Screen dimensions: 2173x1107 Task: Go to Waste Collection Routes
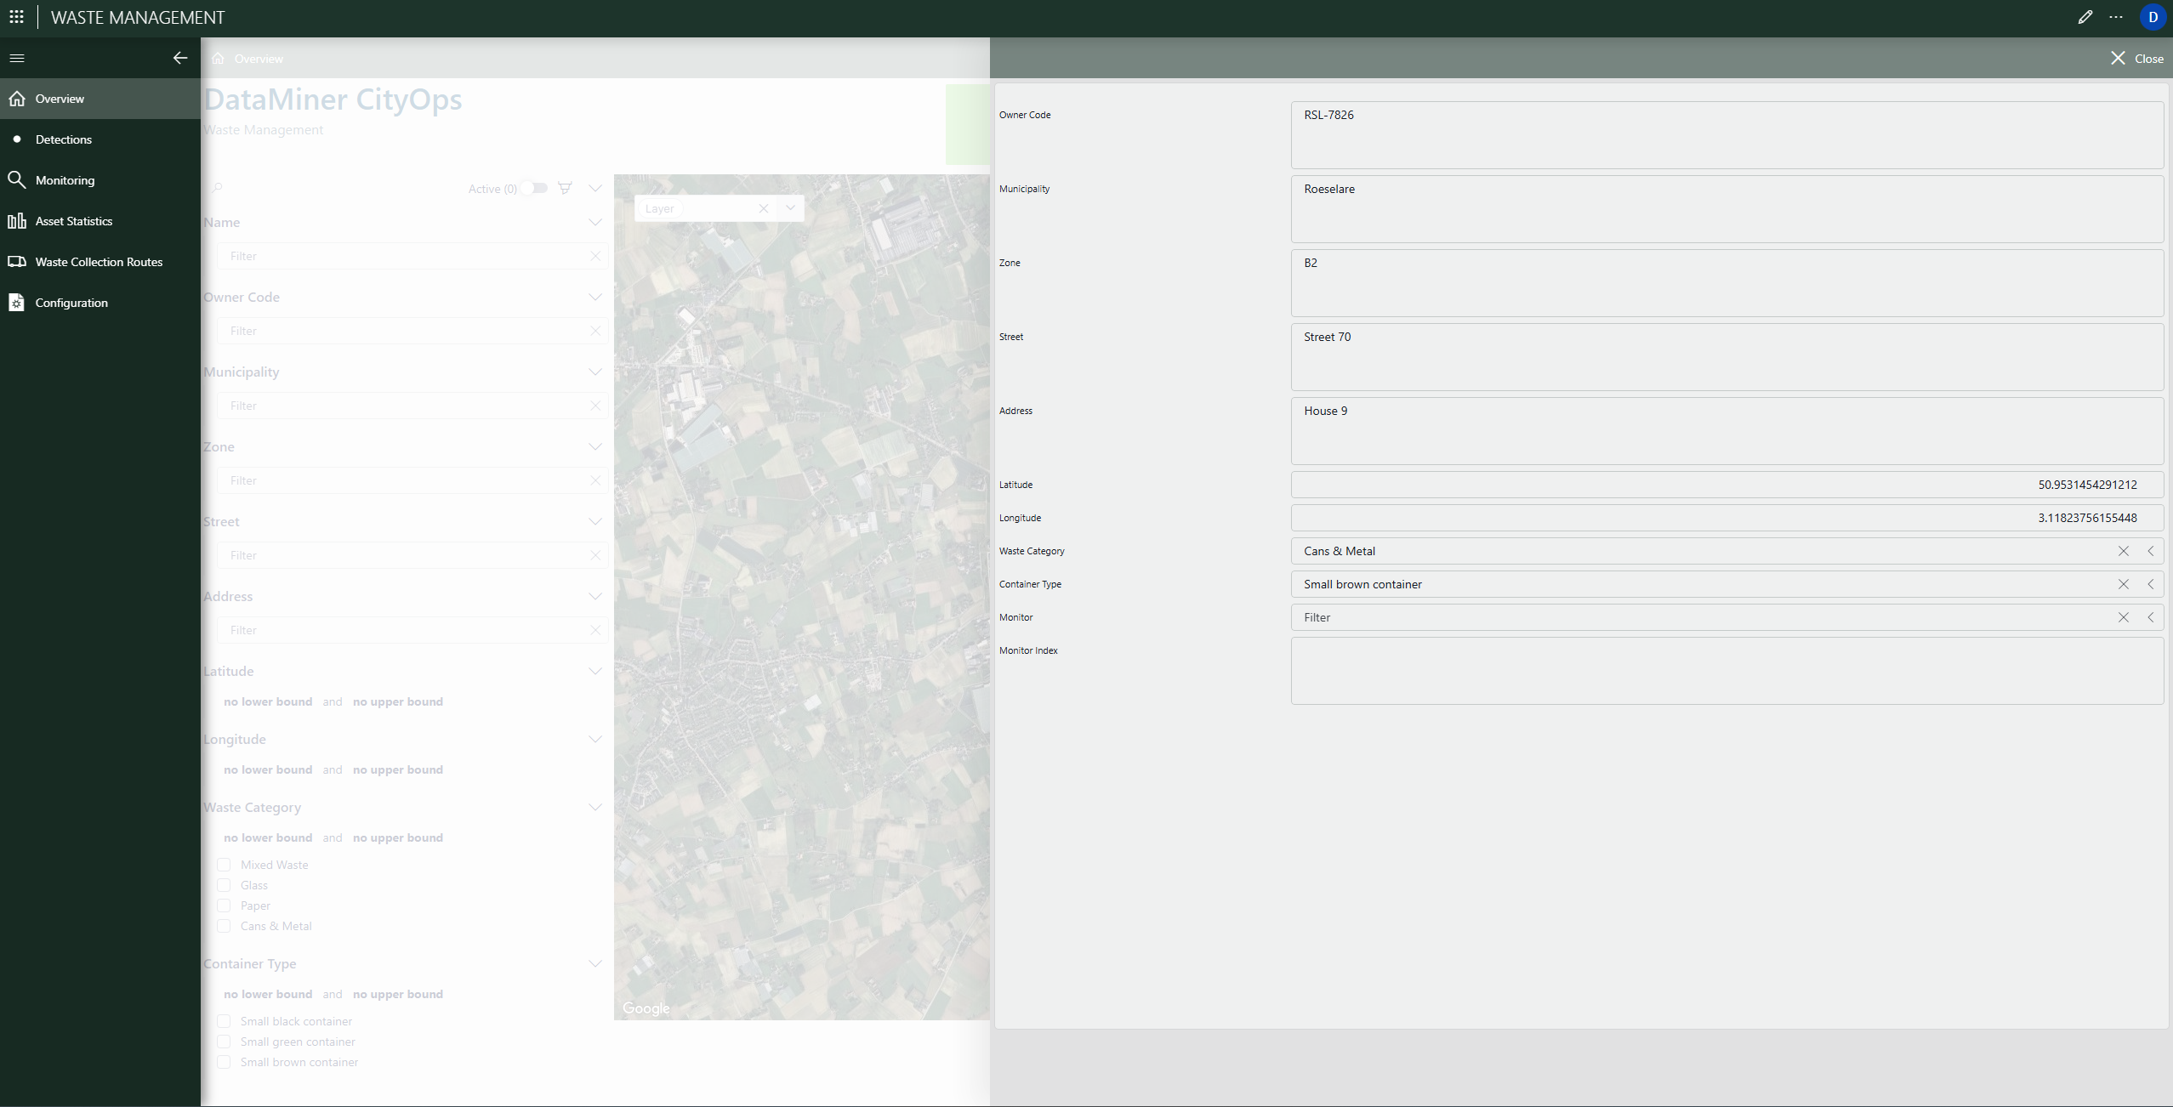(x=99, y=262)
